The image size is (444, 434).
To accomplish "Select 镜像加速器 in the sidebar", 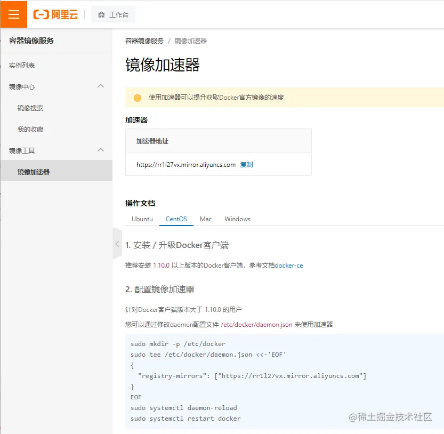I will click(56, 171).
